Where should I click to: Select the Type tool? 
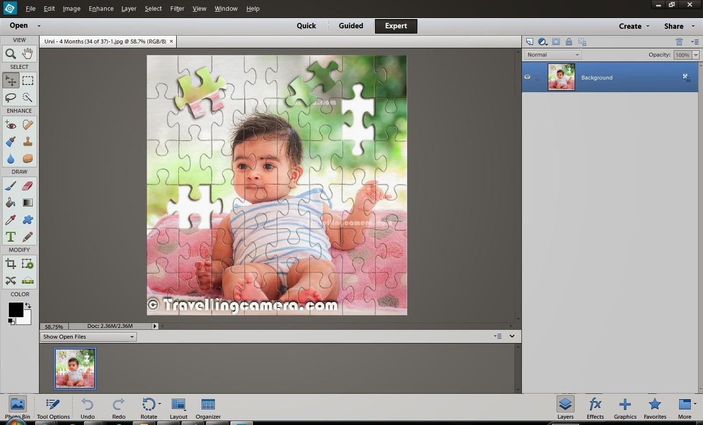coord(10,237)
